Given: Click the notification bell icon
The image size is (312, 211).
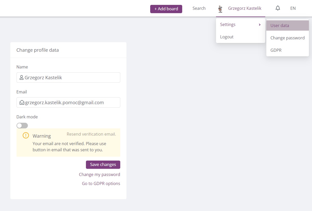Looking at the screenshot, I should [278, 8].
